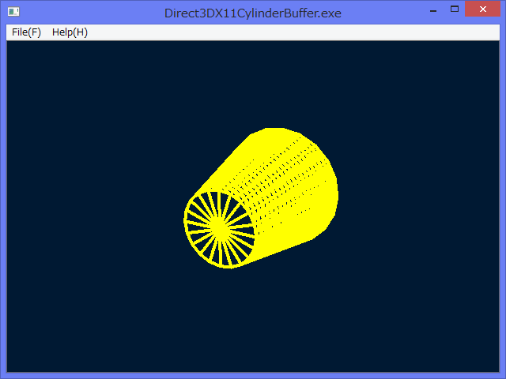This screenshot has width=506, height=379.
Task: Maximize the Direct3DX11CylinderBuffer window
Action: (455, 9)
